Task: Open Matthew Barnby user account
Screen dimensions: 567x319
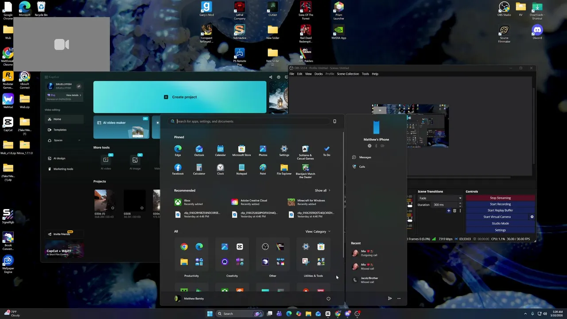Action: point(189,299)
